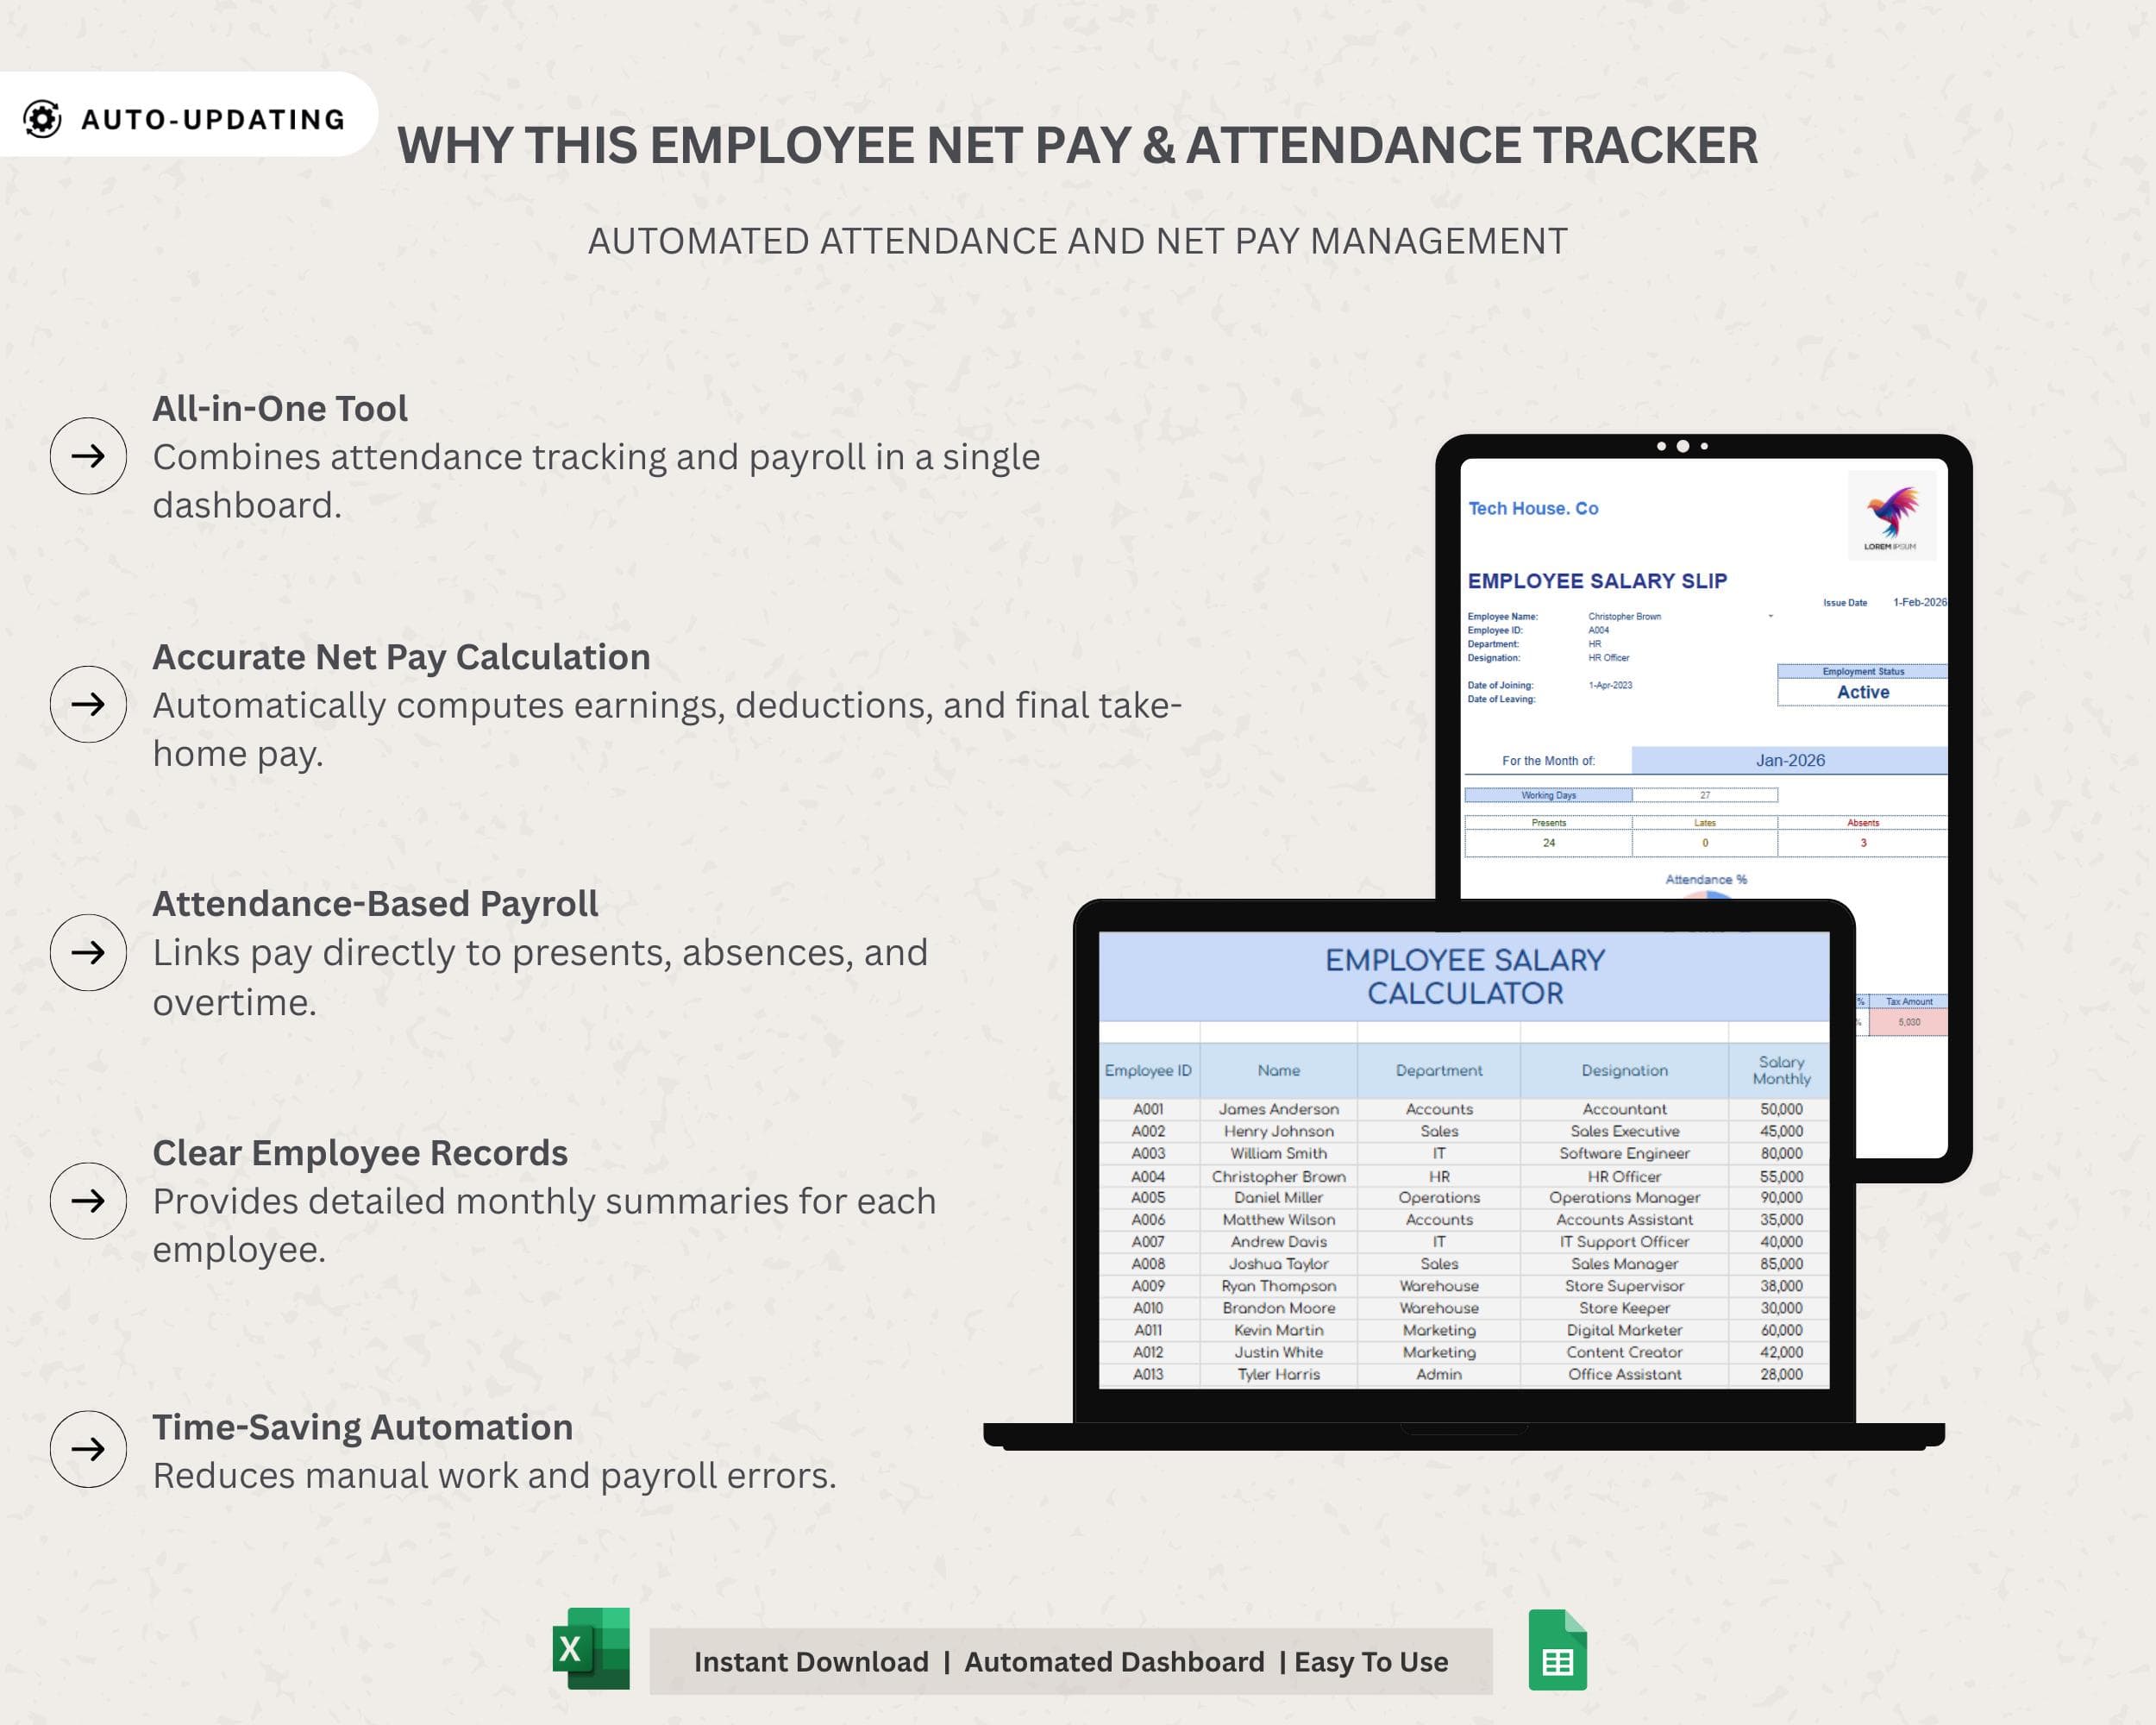Click the arrow icon beside All-in-One Tool

pyautogui.click(x=88, y=456)
